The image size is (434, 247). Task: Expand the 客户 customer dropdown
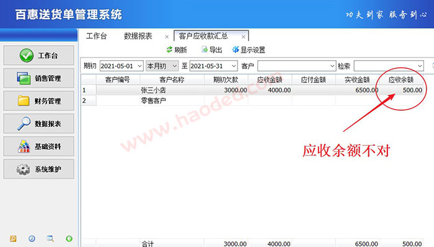[x=332, y=66]
